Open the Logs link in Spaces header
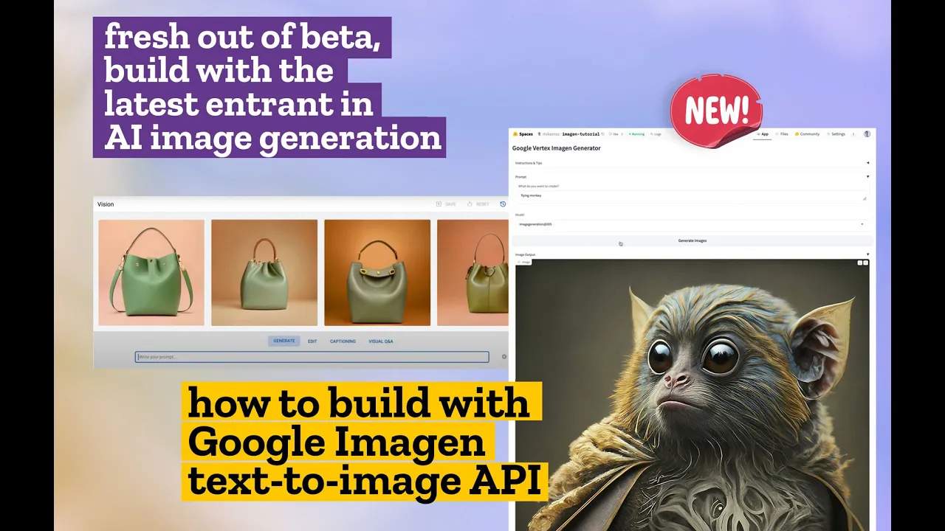 (x=657, y=134)
